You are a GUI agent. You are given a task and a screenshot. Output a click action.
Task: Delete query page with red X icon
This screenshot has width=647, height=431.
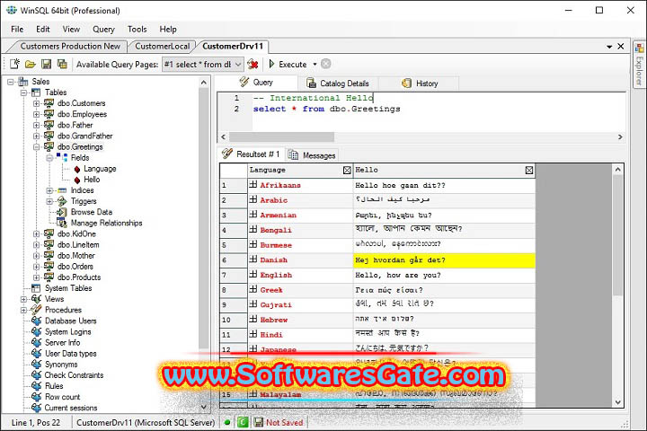click(x=253, y=65)
